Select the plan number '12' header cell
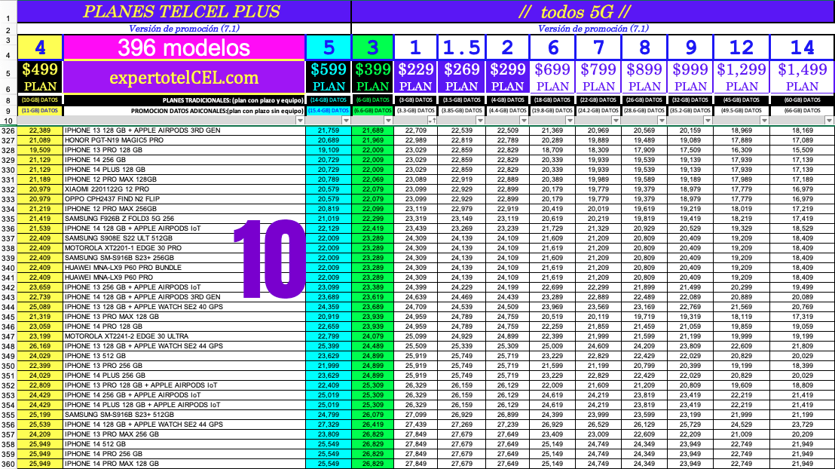This screenshot has height=469, width=835. (x=742, y=48)
